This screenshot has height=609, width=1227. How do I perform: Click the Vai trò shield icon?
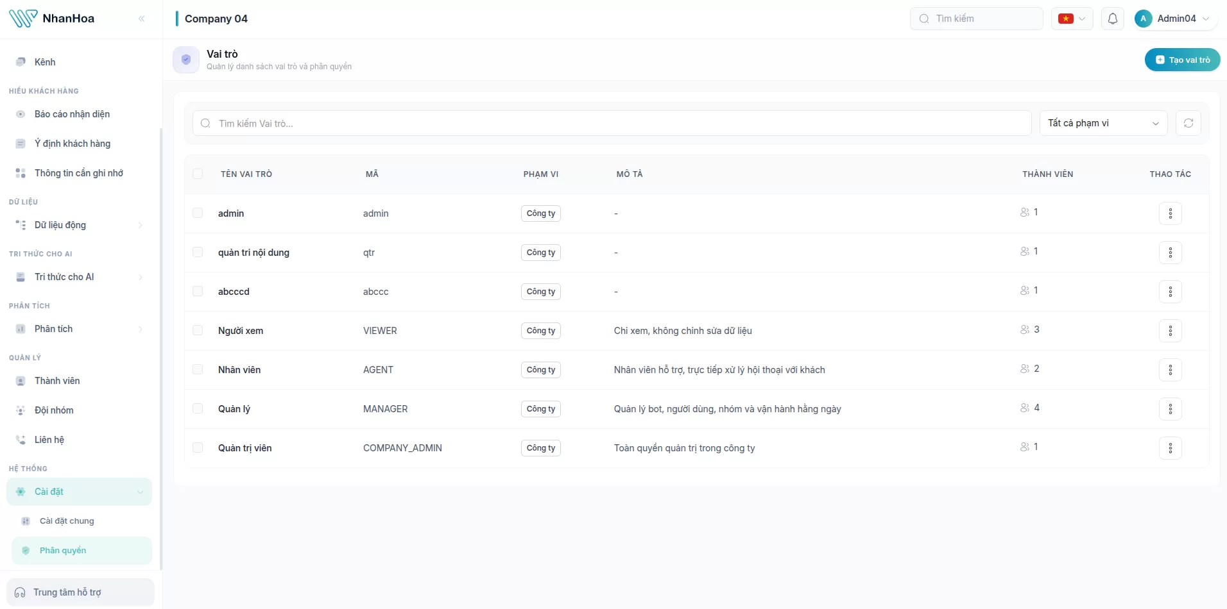186,60
